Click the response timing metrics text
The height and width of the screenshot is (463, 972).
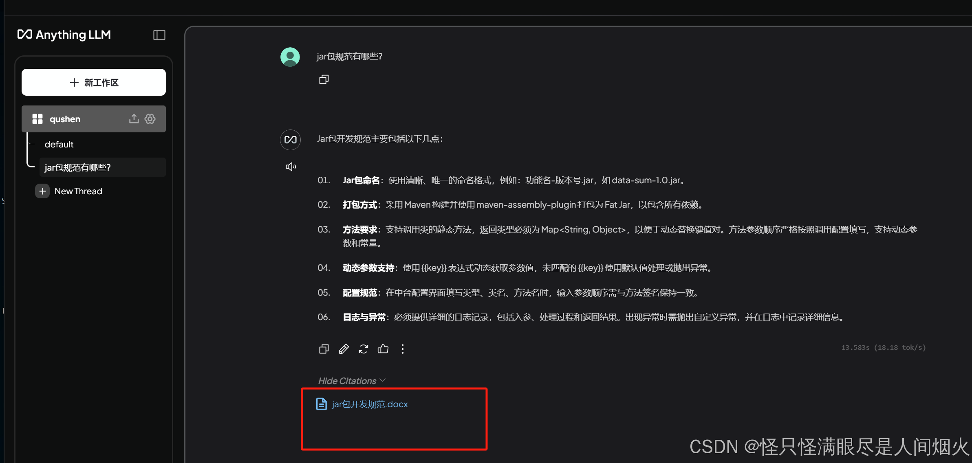[883, 347]
